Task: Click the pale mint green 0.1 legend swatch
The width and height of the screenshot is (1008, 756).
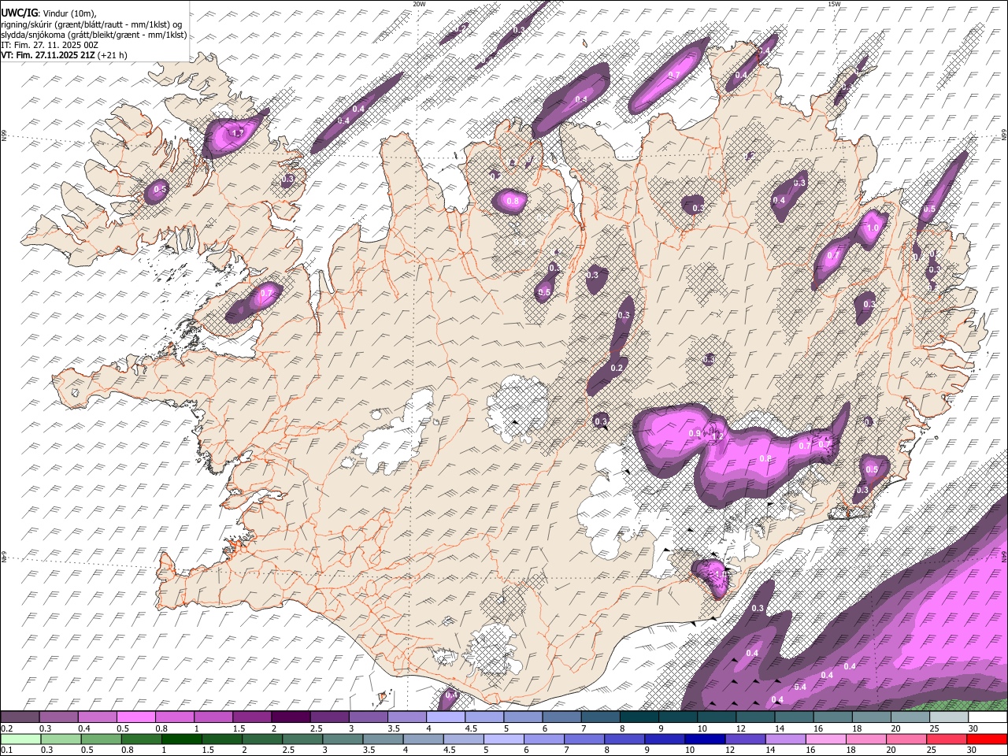Action: coord(20,739)
